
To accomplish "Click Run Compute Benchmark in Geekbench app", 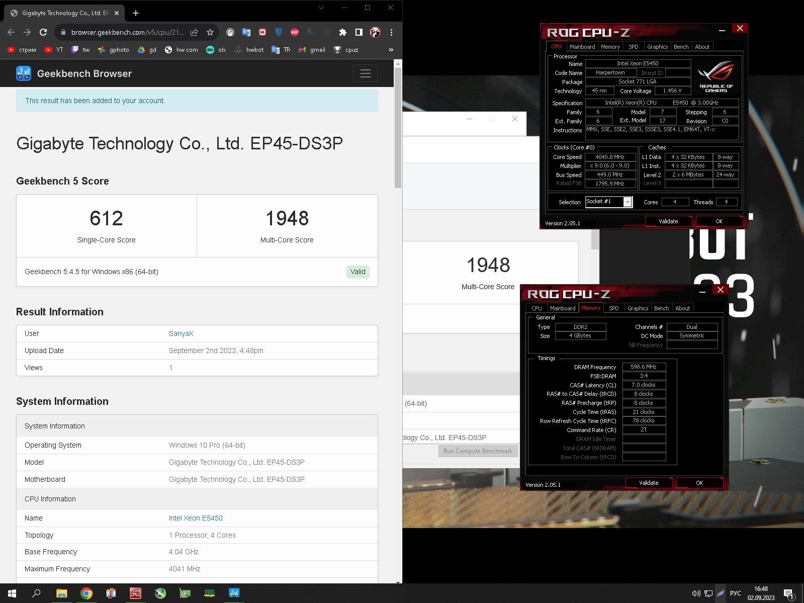I will point(478,451).
